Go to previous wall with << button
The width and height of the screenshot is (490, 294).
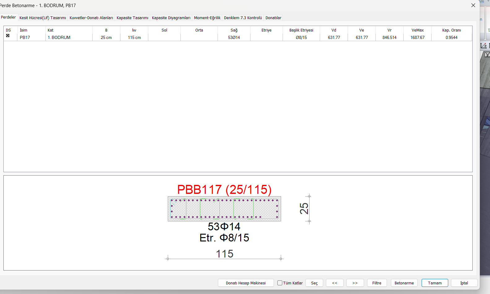(x=335, y=283)
